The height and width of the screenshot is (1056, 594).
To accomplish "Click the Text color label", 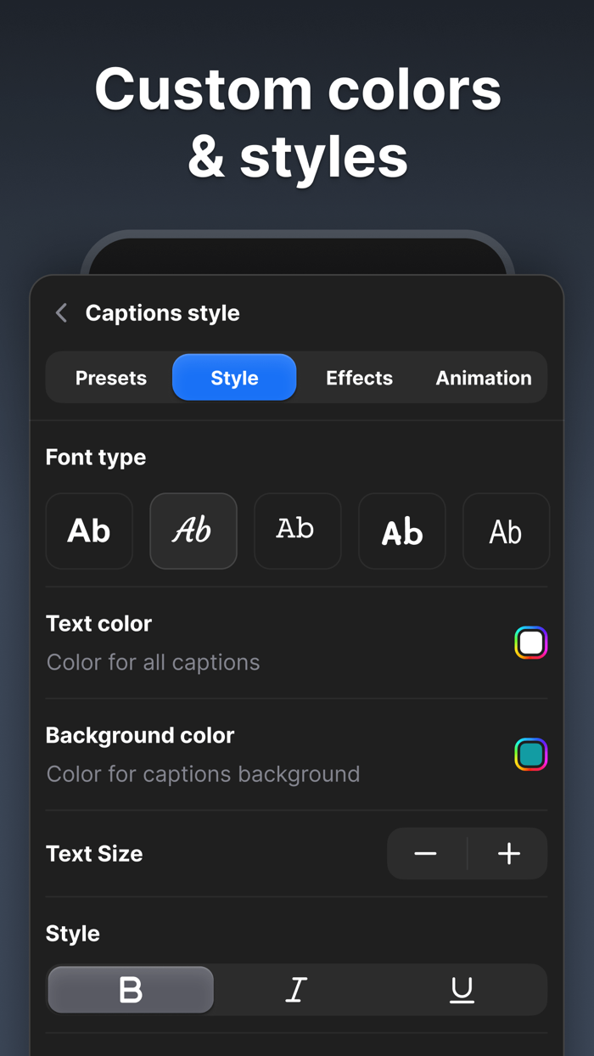I will point(98,623).
